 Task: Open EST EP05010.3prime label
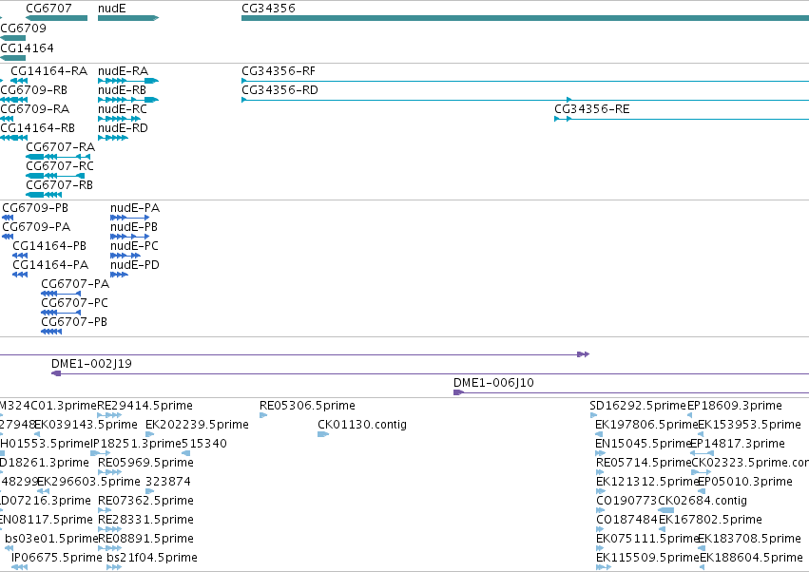(745, 482)
